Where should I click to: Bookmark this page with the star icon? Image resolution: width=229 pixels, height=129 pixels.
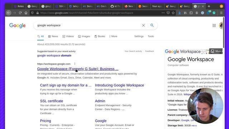[x=173, y=13]
